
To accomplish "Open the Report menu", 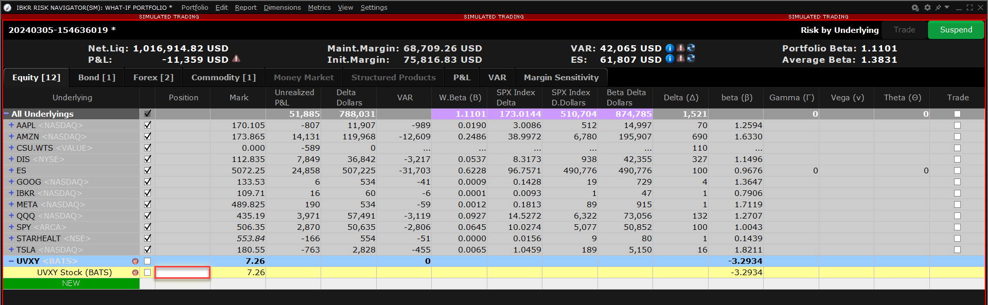I will coord(245,8).
